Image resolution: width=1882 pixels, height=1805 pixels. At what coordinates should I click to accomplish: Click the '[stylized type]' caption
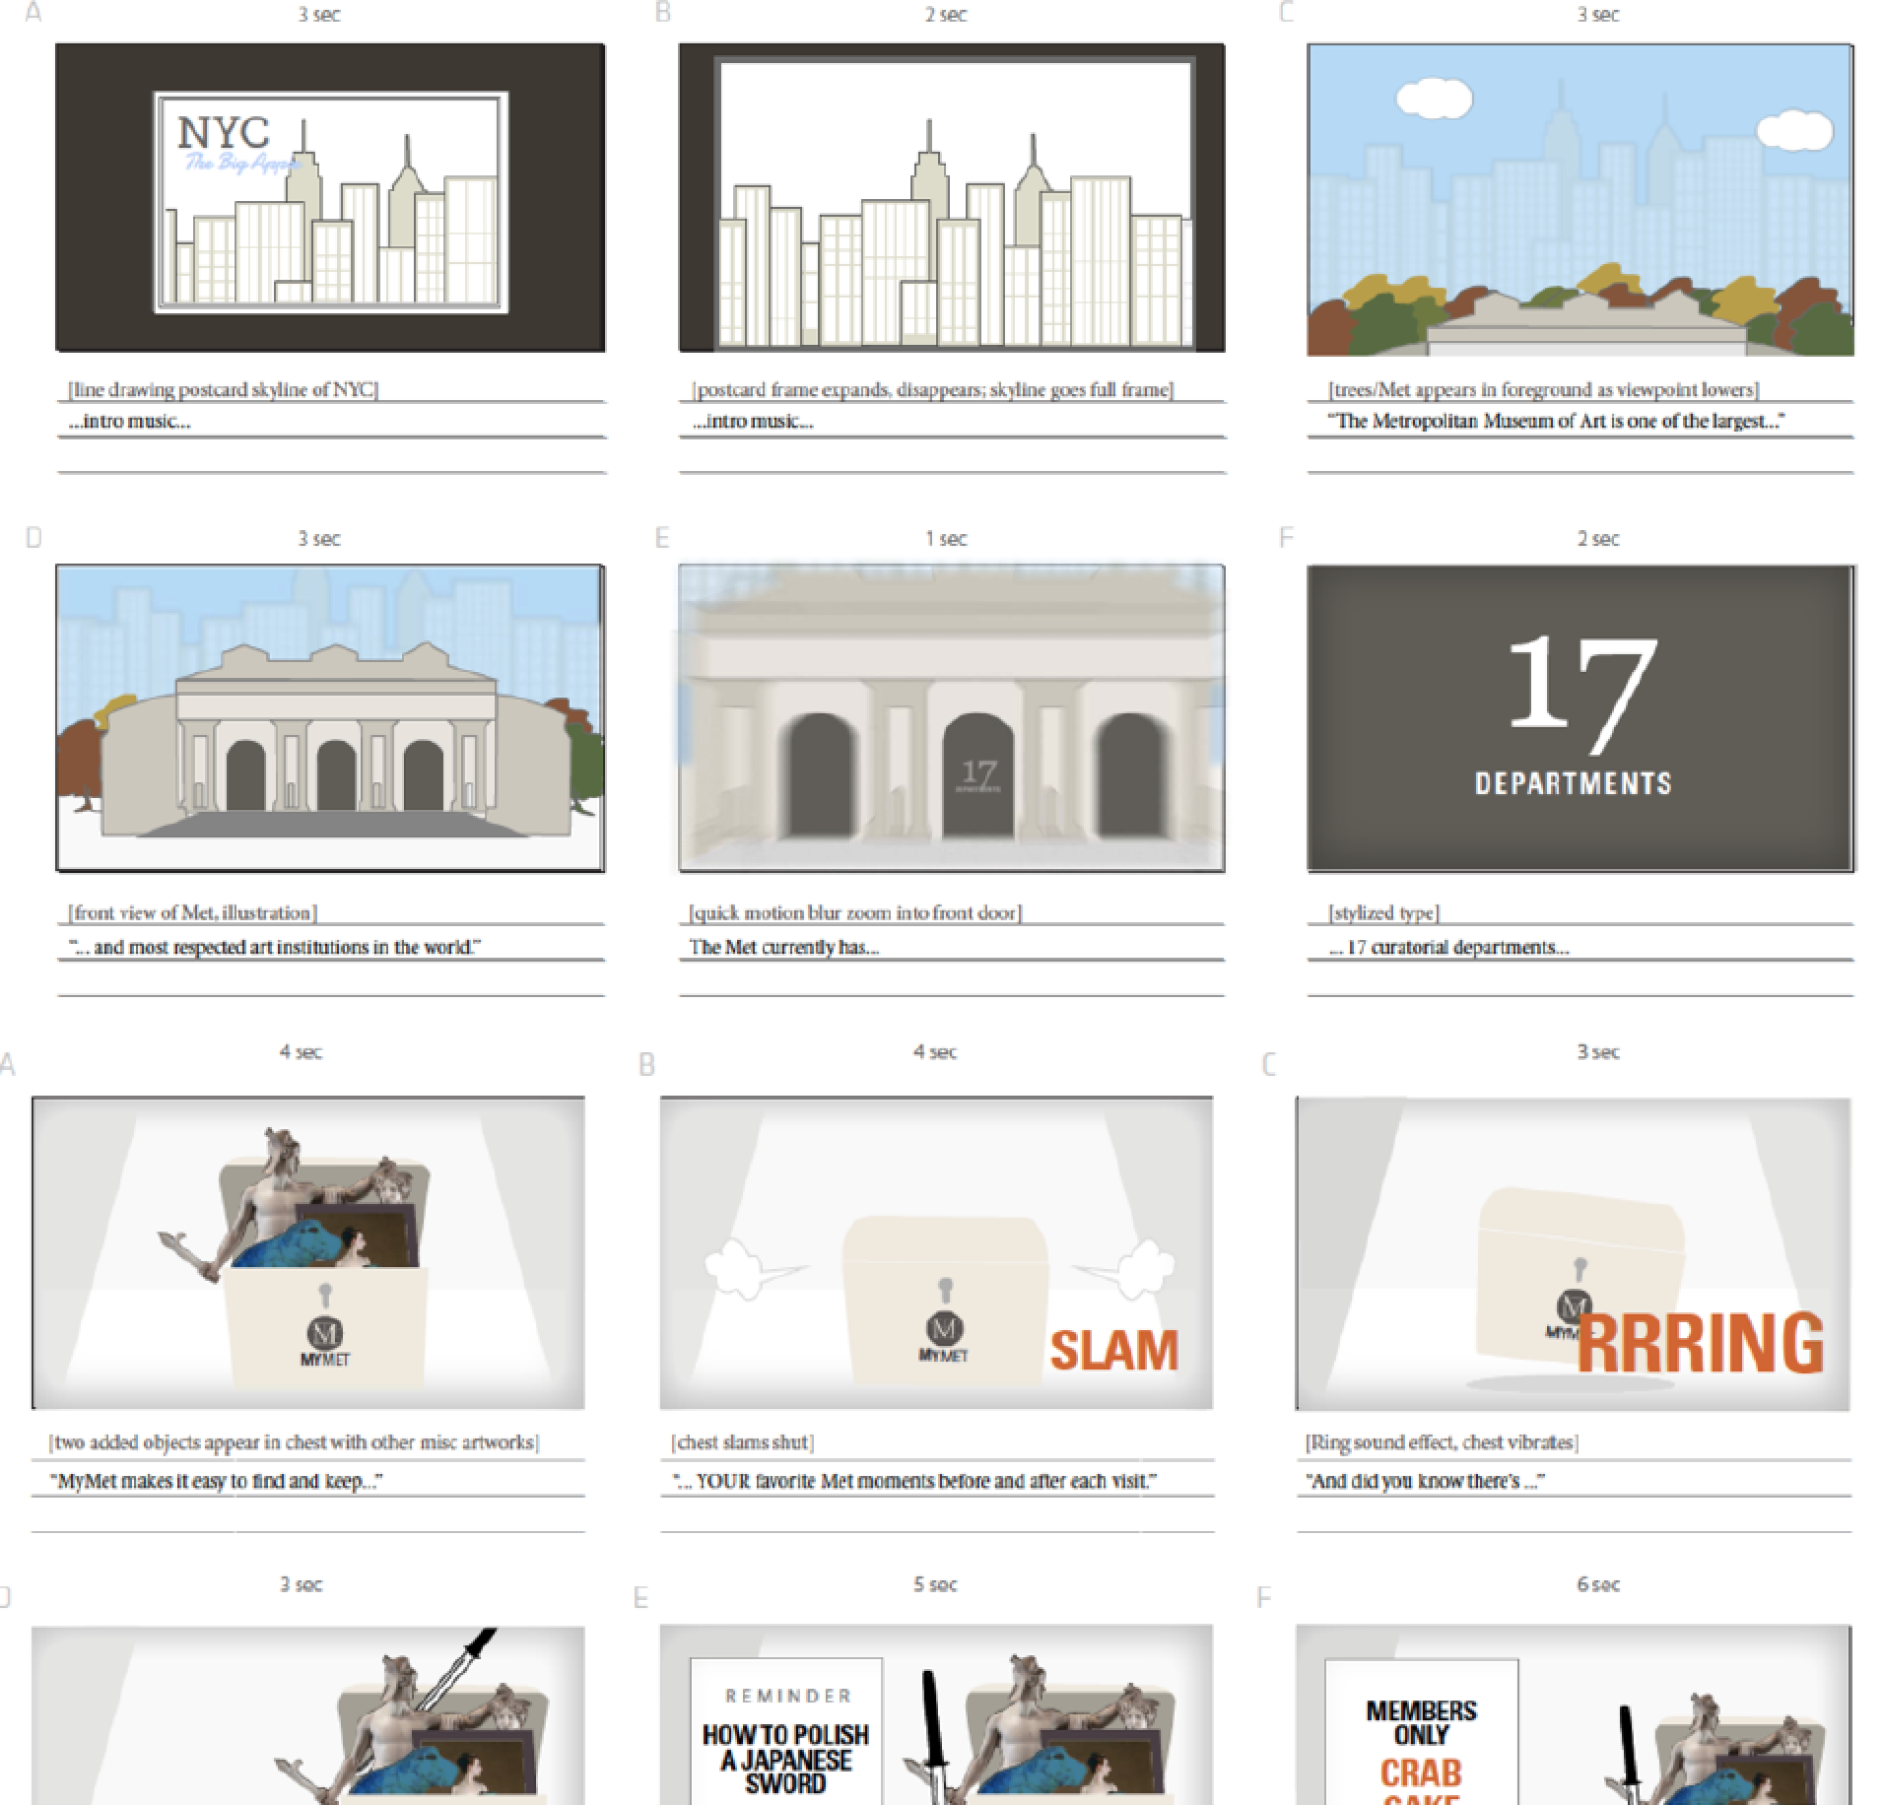(x=1383, y=912)
